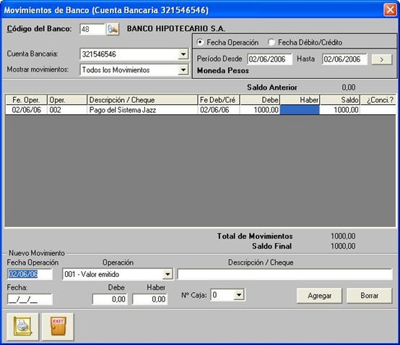Image resolution: width=400 pixels, height=345 pixels.
Task: Click the new movement Debe amount field
Action: tap(110, 299)
